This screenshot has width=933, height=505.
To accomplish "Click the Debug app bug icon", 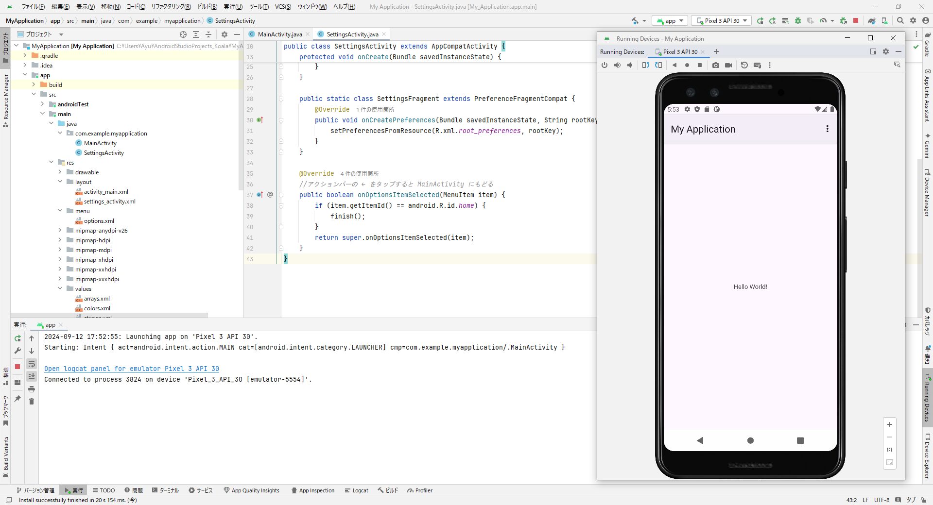I will [798, 21].
